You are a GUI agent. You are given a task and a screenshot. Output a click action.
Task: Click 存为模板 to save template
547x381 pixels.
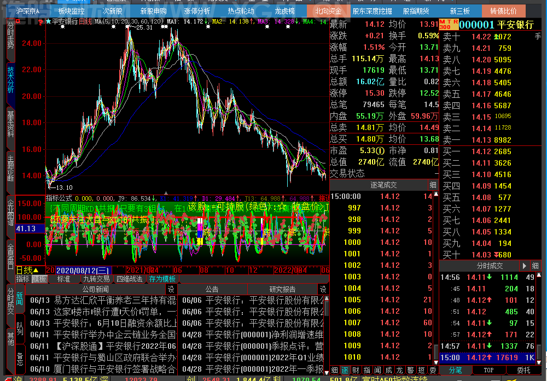coord(162,279)
